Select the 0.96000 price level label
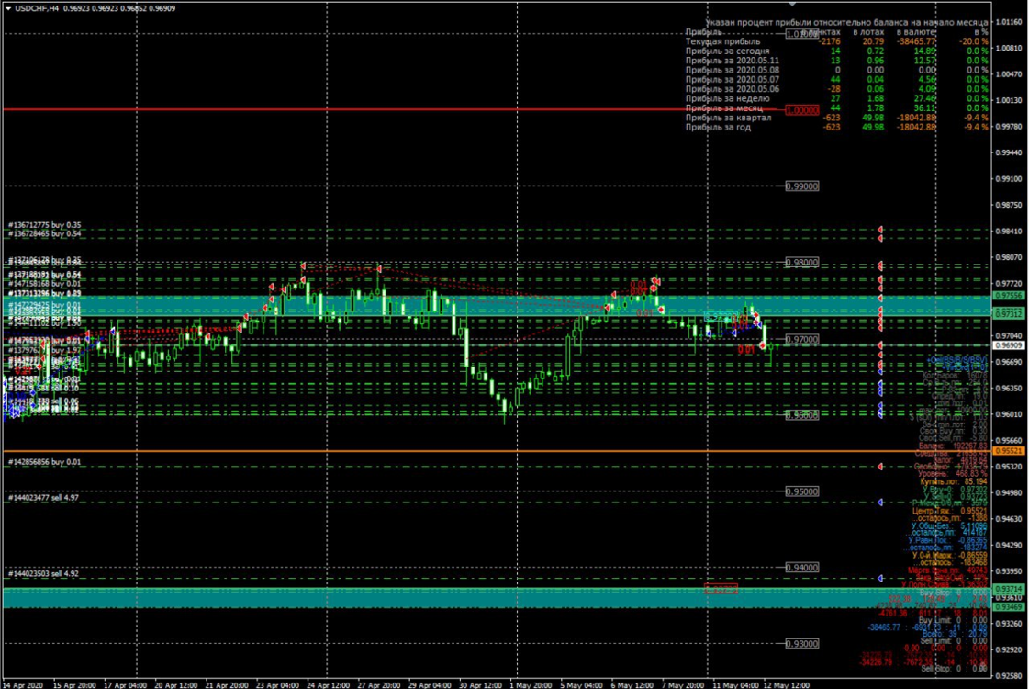 pyautogui.click(x=802, y=416)
